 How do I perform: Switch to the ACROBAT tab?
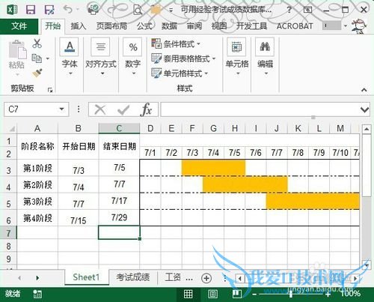[x=295, y=26]
